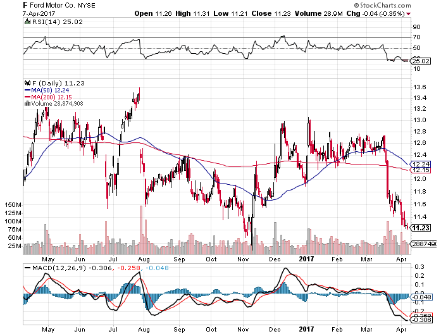This screenshot has height=336, width=441.
Task: Click the red down-triangle change indicator
Action: pos(408,14)
